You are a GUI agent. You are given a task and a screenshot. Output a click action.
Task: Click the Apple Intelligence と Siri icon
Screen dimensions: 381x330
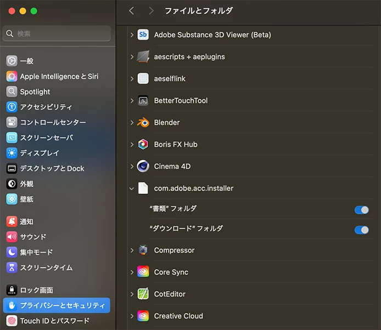click(x=12, y=76)
